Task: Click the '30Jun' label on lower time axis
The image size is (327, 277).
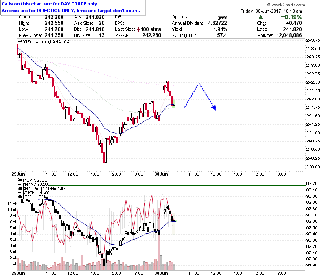Action: click(x=161, y=274)
